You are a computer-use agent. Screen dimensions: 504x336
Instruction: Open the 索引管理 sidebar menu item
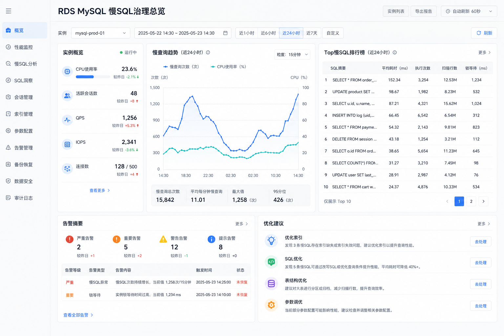pos(25,114)
